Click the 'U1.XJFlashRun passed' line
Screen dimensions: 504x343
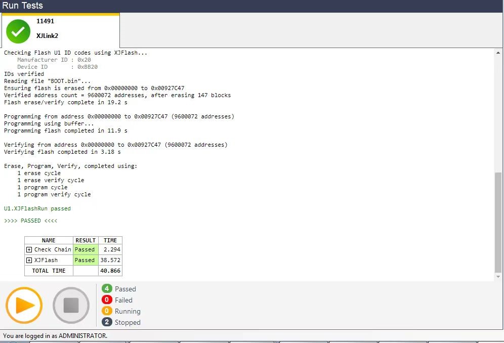click(37, 208)
